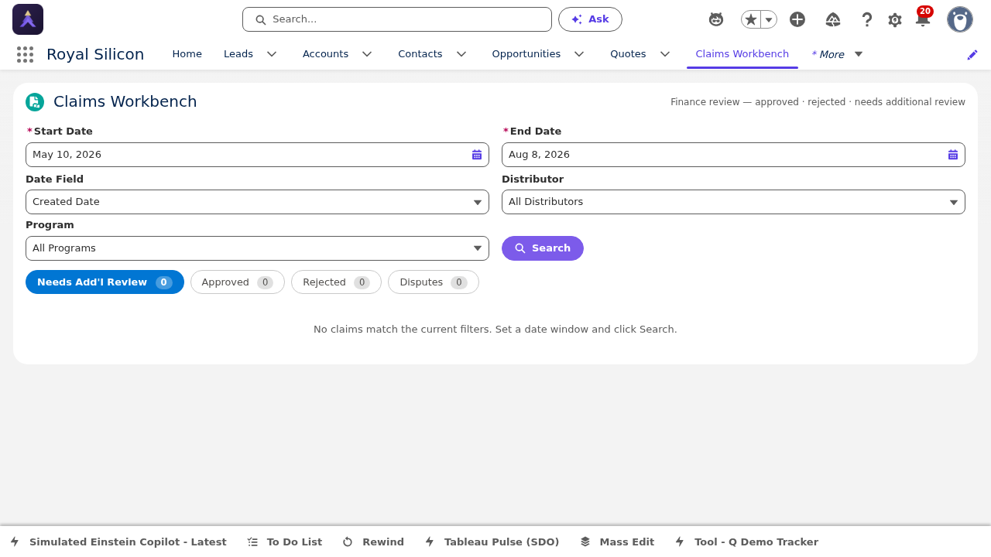991x557 pixels.
Task: Open the Quotes tab
Action: click(628, 54)
